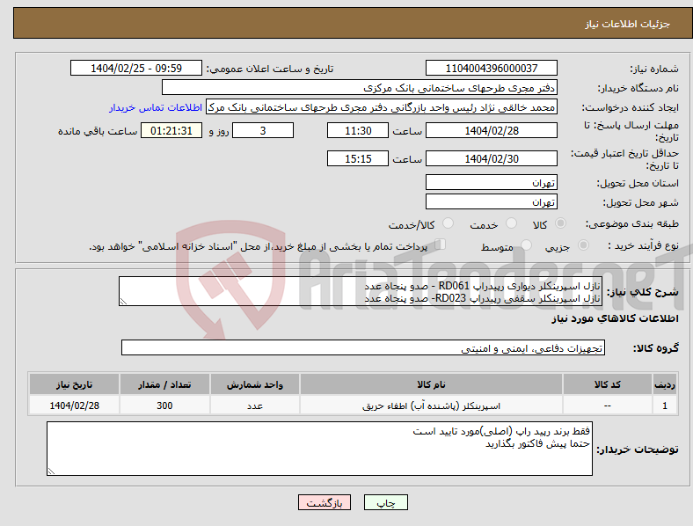Select the متوسط purchase type radio
This screenshot has width=693, height=526.
point(526,245)
